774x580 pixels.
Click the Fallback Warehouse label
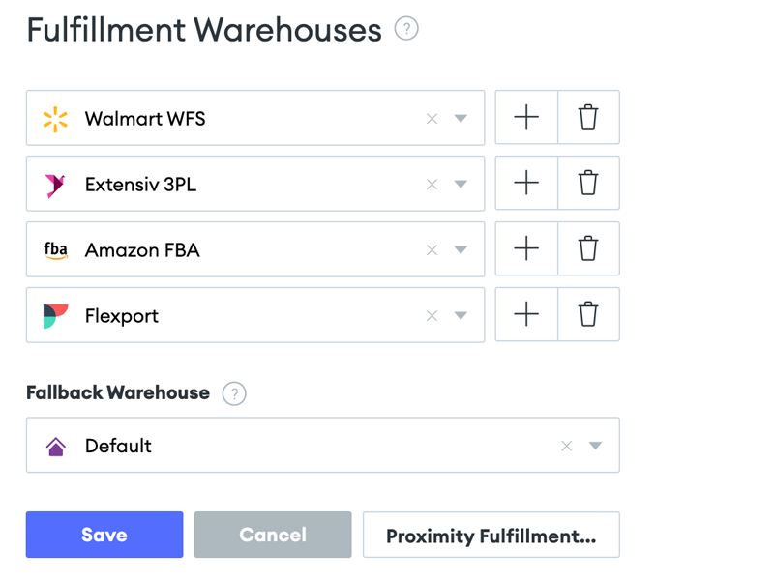118,392
